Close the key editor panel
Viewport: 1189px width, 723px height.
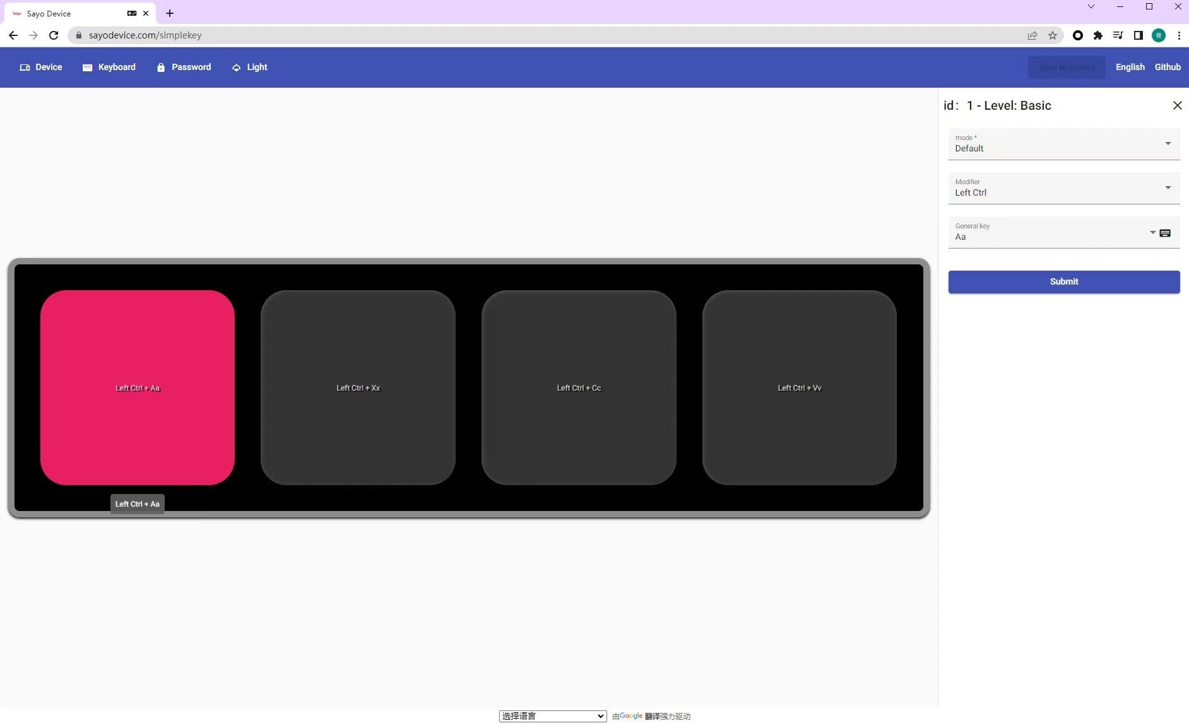coord(1177,105)
